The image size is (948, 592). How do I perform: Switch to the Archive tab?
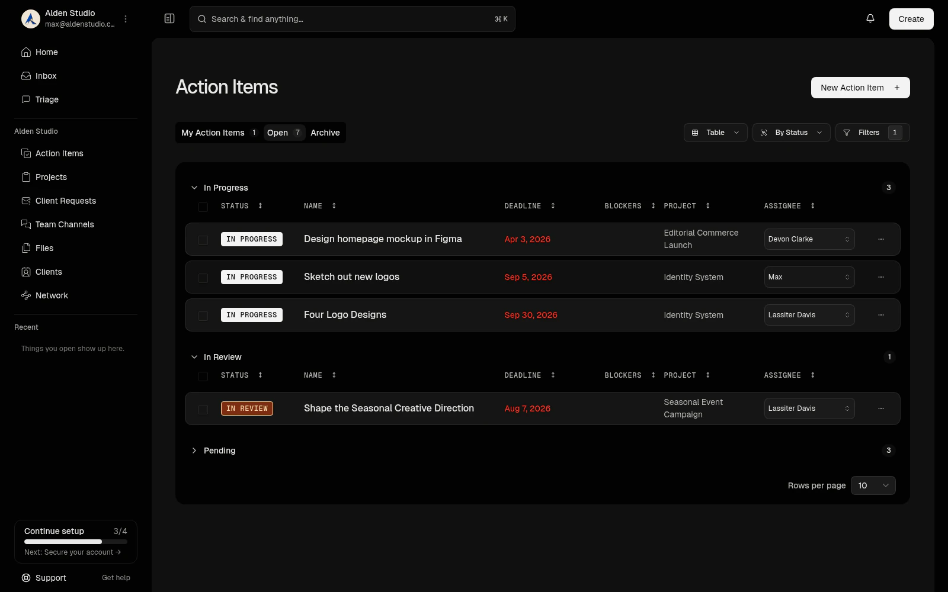point(325,133)
